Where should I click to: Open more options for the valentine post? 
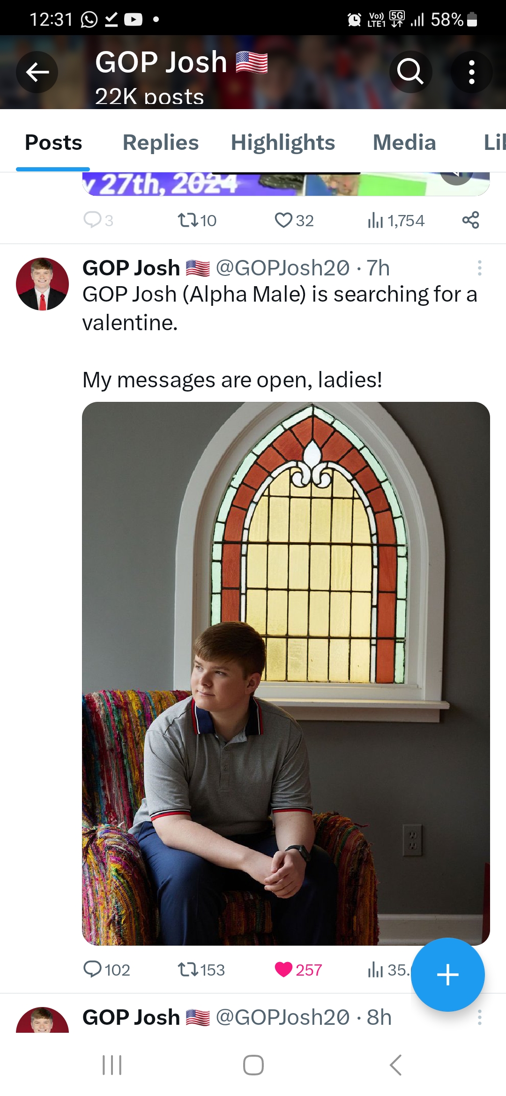(479, 268)
